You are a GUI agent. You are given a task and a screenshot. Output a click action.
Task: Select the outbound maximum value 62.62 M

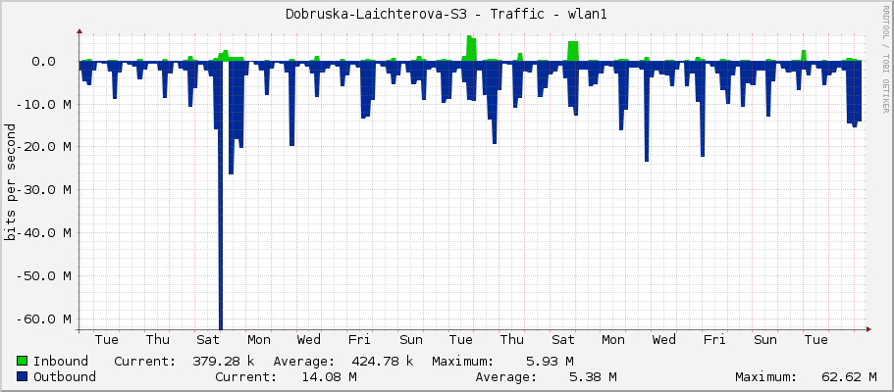850,376
